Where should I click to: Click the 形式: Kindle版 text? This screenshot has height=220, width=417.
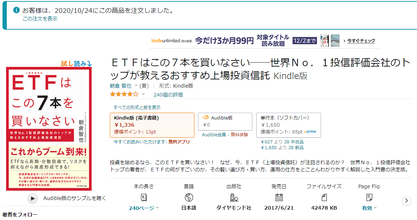pyautogui.click(x=176, y=86)
